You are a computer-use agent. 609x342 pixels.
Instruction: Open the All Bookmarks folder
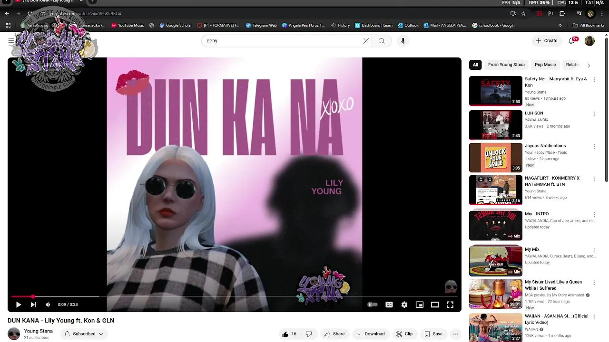(589, 25)
